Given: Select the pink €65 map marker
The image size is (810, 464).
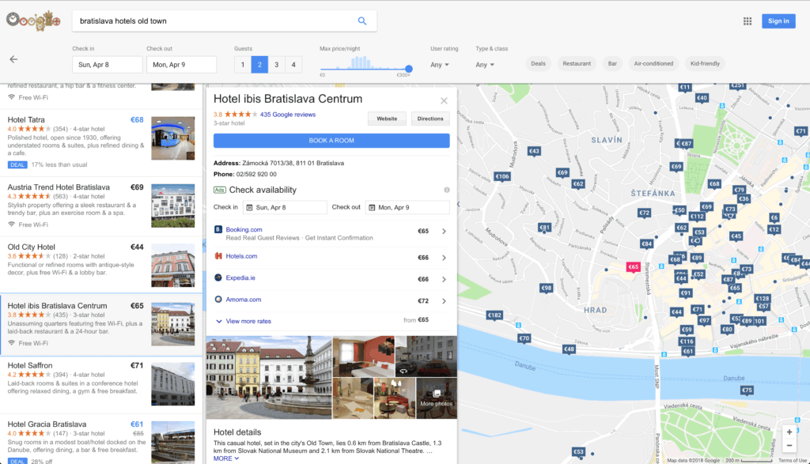Looking at the screenshot, I should pos(634,267).
